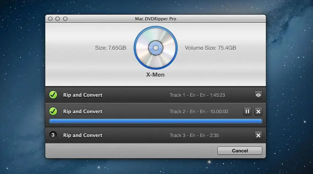Click the Cancel button
This screenshot has width=313, height=174.
240,151
